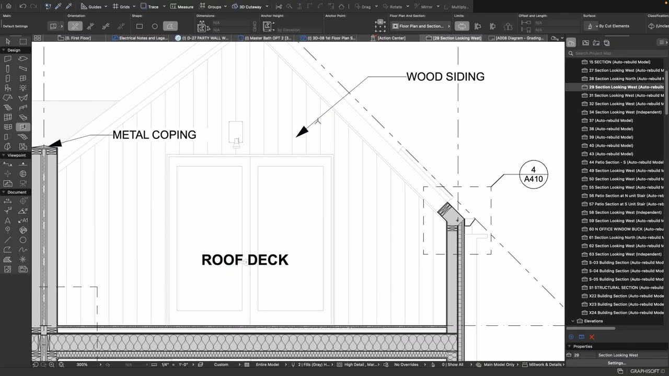Activate the Pick Up Parameters eyedropper
The width and height of the screenshot is (669, 376).
(x=58, y=6)
